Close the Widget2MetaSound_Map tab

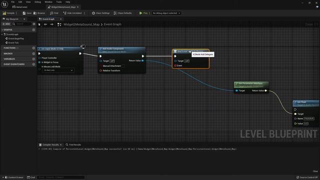(78, 7)
